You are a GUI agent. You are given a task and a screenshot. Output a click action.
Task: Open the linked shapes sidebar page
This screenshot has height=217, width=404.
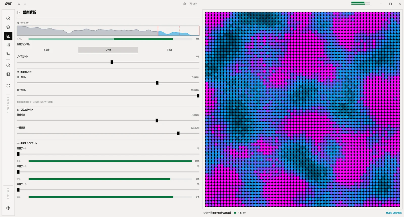click(8, 54)
